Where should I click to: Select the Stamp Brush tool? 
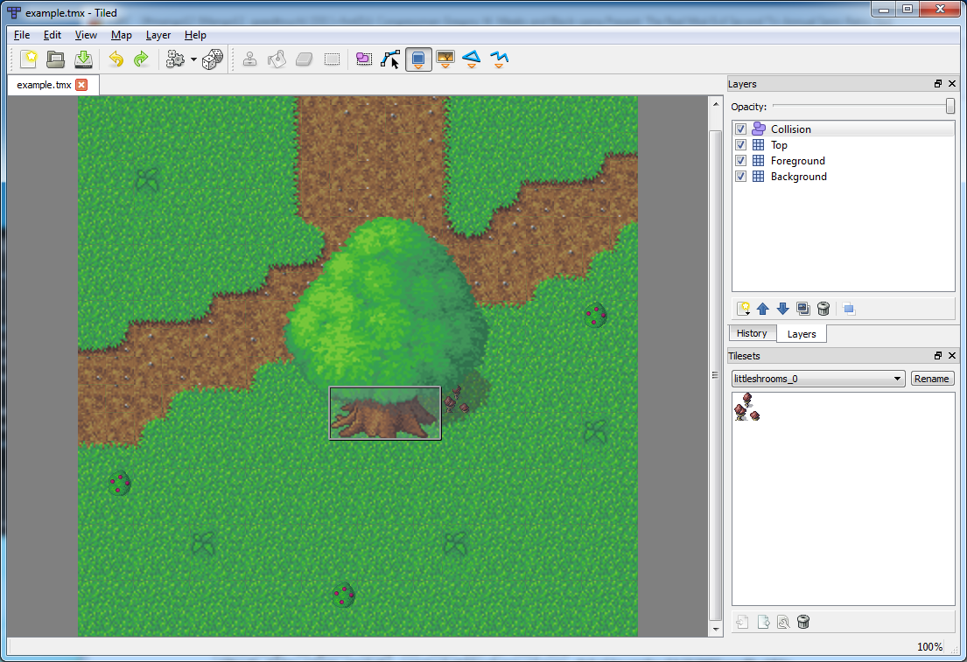click(x=249, y=59)
